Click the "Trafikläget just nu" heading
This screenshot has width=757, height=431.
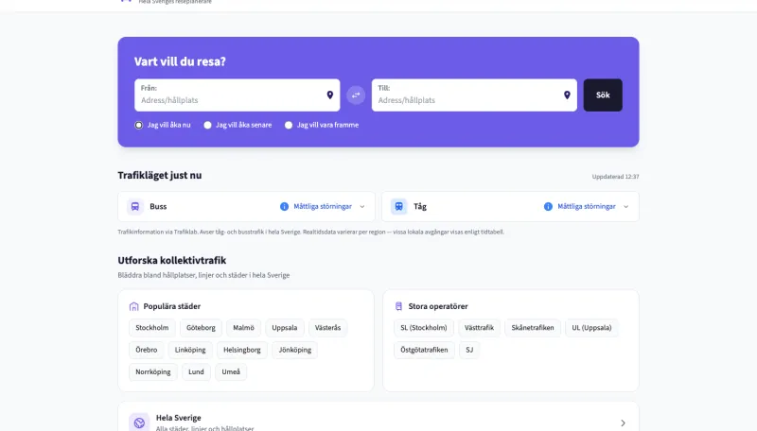coord(160,176)
